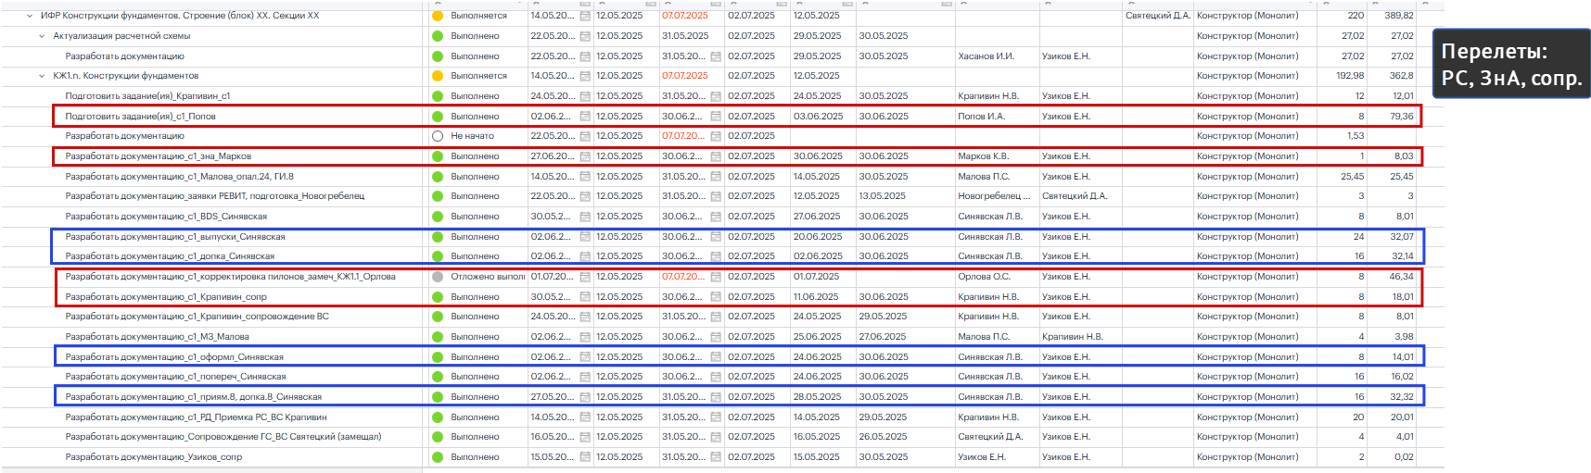Select task Разработать документацию_с1_зна_Марков
1591x473 pixels.
[x=158, y=156]
